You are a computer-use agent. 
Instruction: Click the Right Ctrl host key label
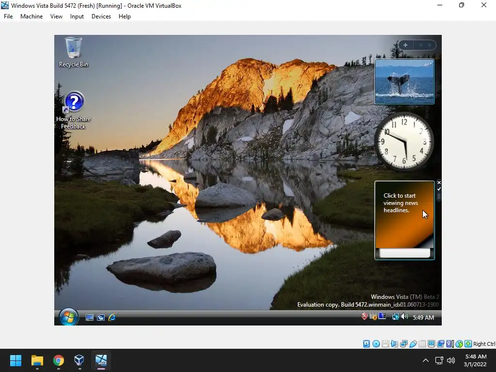(x=484, y=344)
